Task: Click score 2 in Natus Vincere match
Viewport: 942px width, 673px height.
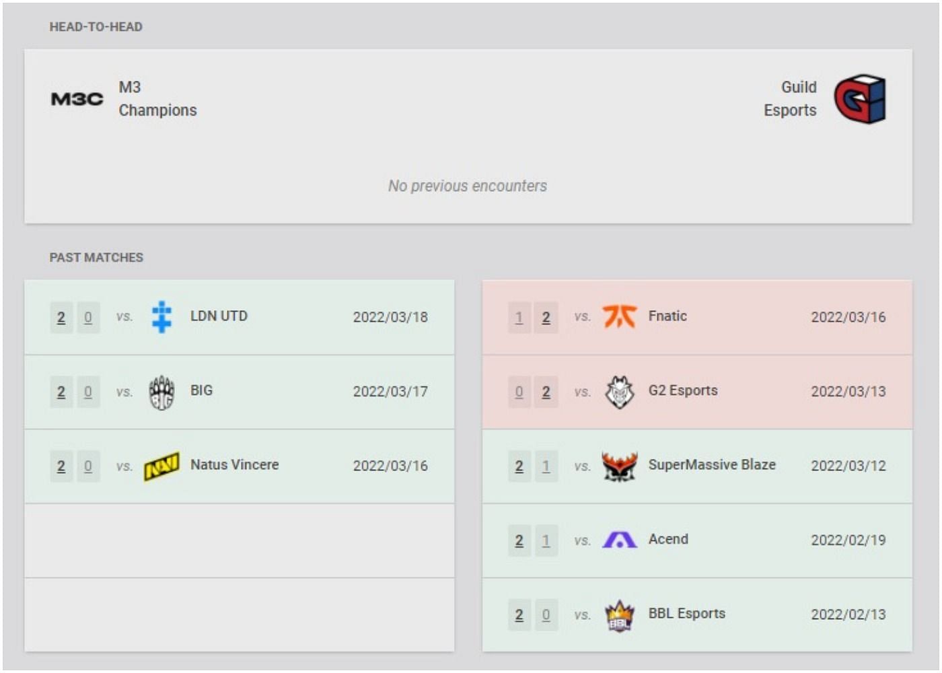Action: click(61, 466)
